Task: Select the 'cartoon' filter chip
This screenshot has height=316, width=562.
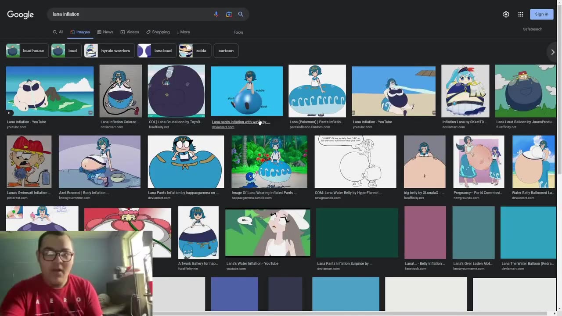Action: (x=226, y=50)
